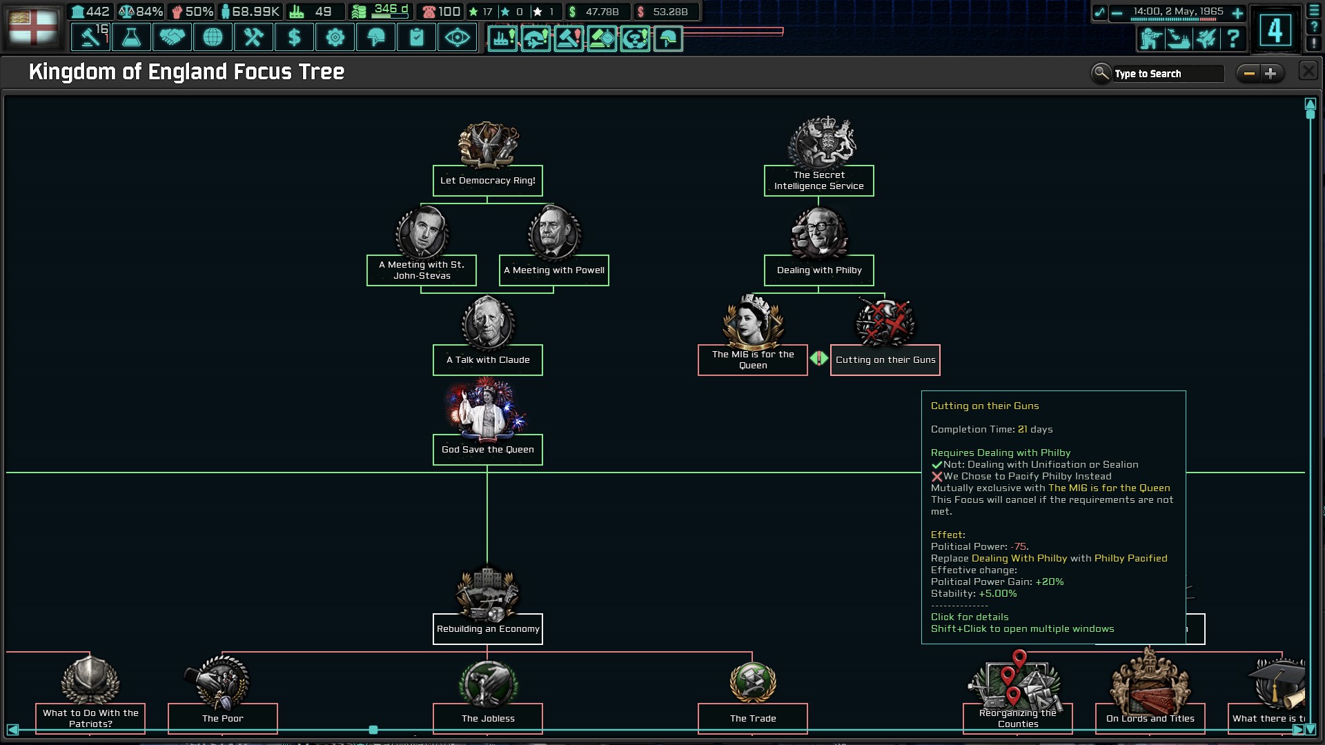The image size is (1325, 745).
Task: Expand the hamburger menu in the corner
Action: (1314, 11)
